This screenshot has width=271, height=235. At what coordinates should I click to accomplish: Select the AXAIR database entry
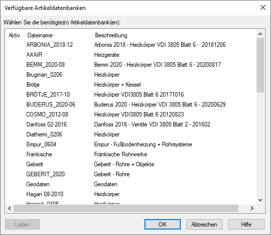click(x=34, y=55)
